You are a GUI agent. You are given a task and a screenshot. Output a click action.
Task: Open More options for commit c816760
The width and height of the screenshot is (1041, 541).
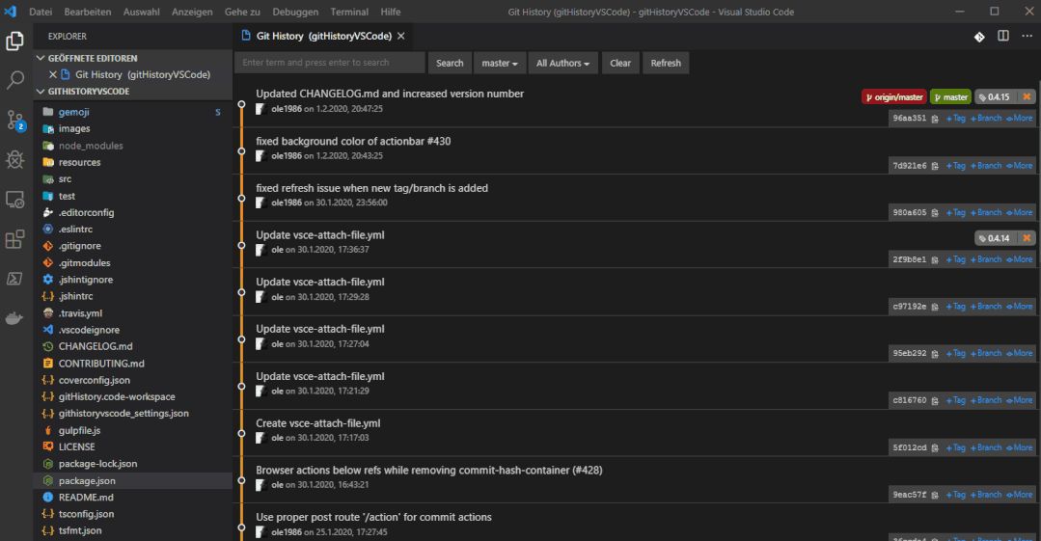[1019, 400]
